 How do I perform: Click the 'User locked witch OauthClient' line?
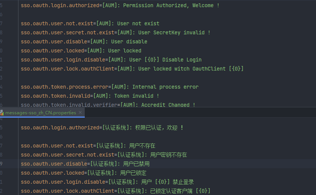click(132, 69)
